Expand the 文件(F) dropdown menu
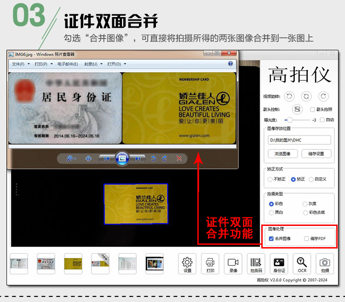Screen dimensions: 345x302 click(x=20, y=64)
